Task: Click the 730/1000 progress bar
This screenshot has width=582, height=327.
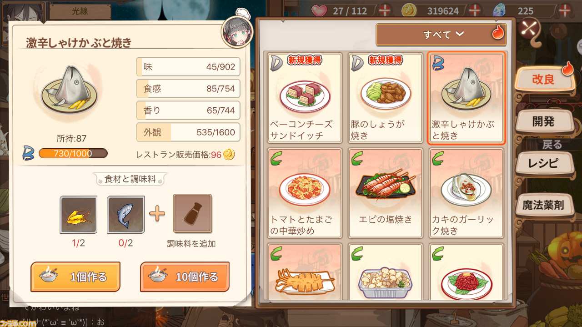Action: point(73,153)
